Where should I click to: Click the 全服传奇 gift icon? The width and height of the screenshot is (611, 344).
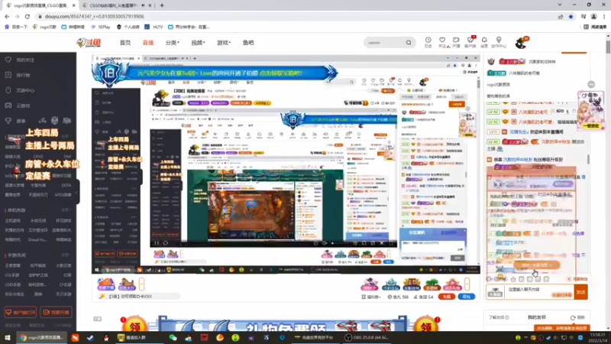[x=412, y=284]
